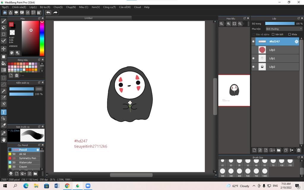Select the Crayon brush

click(x=24, y=167)
